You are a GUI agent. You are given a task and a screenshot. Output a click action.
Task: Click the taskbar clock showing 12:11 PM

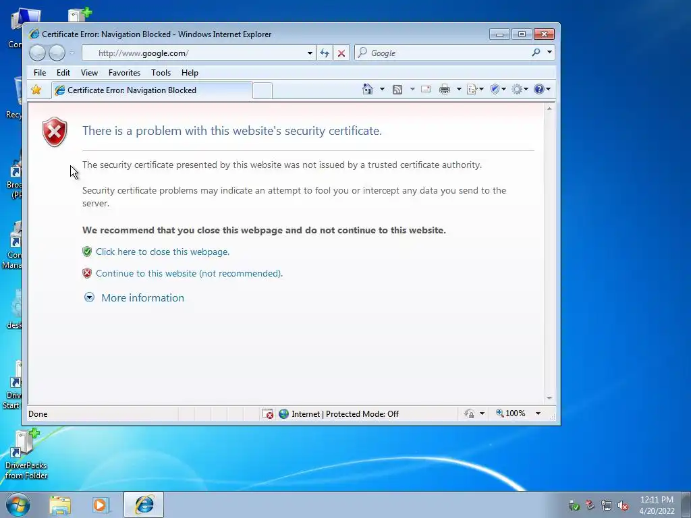click(x=657, y=505)
